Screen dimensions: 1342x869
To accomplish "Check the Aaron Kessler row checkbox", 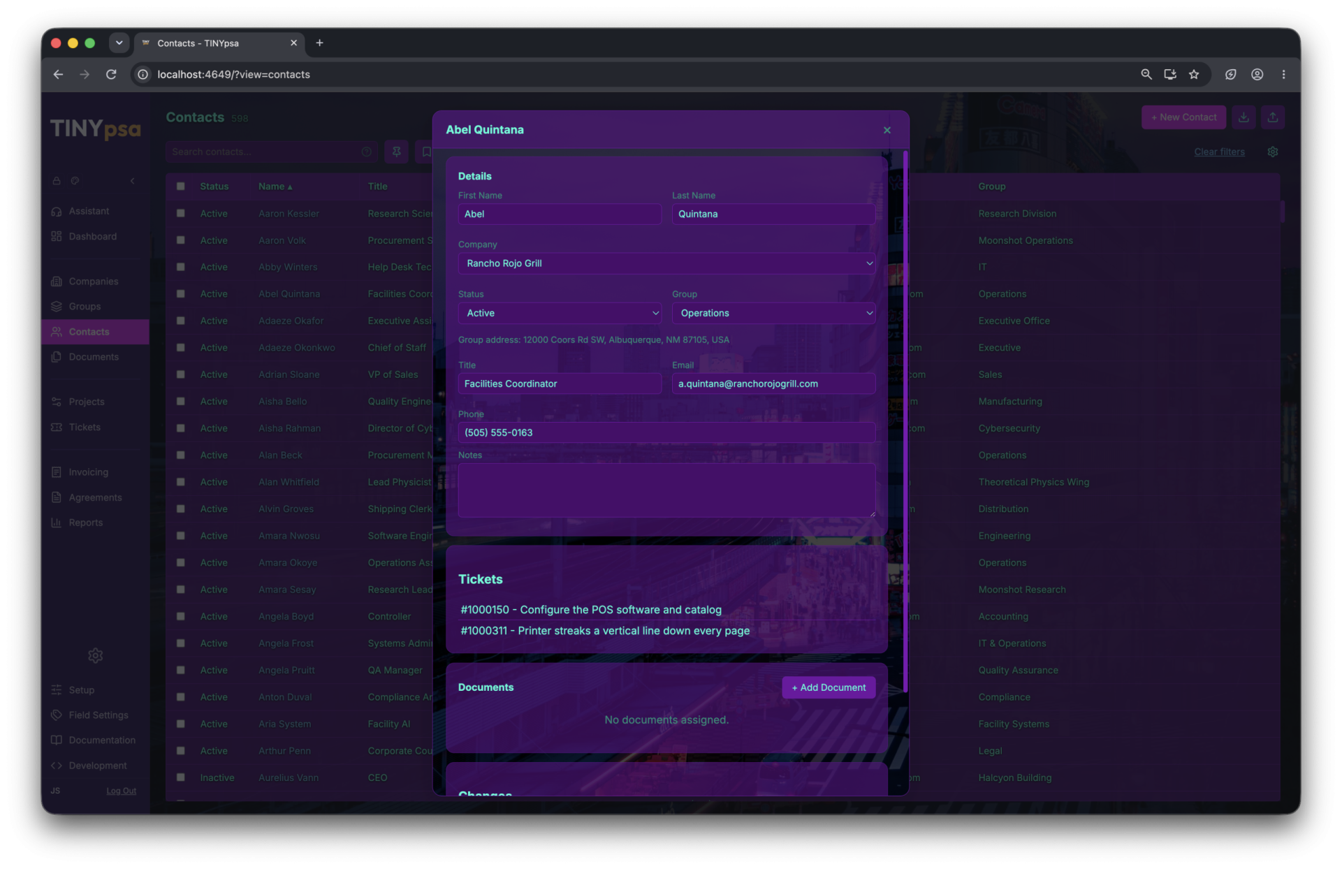I will coord(181,214).
